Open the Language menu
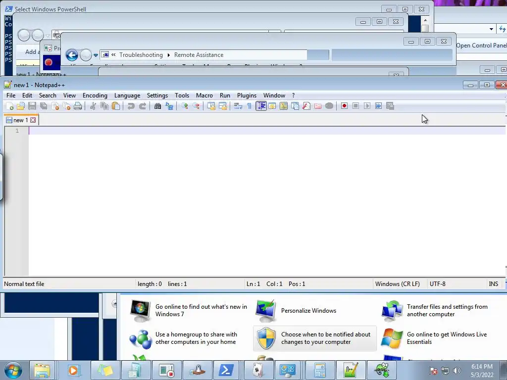This screenshot has height=380, width=507. [x=127, y=95]
